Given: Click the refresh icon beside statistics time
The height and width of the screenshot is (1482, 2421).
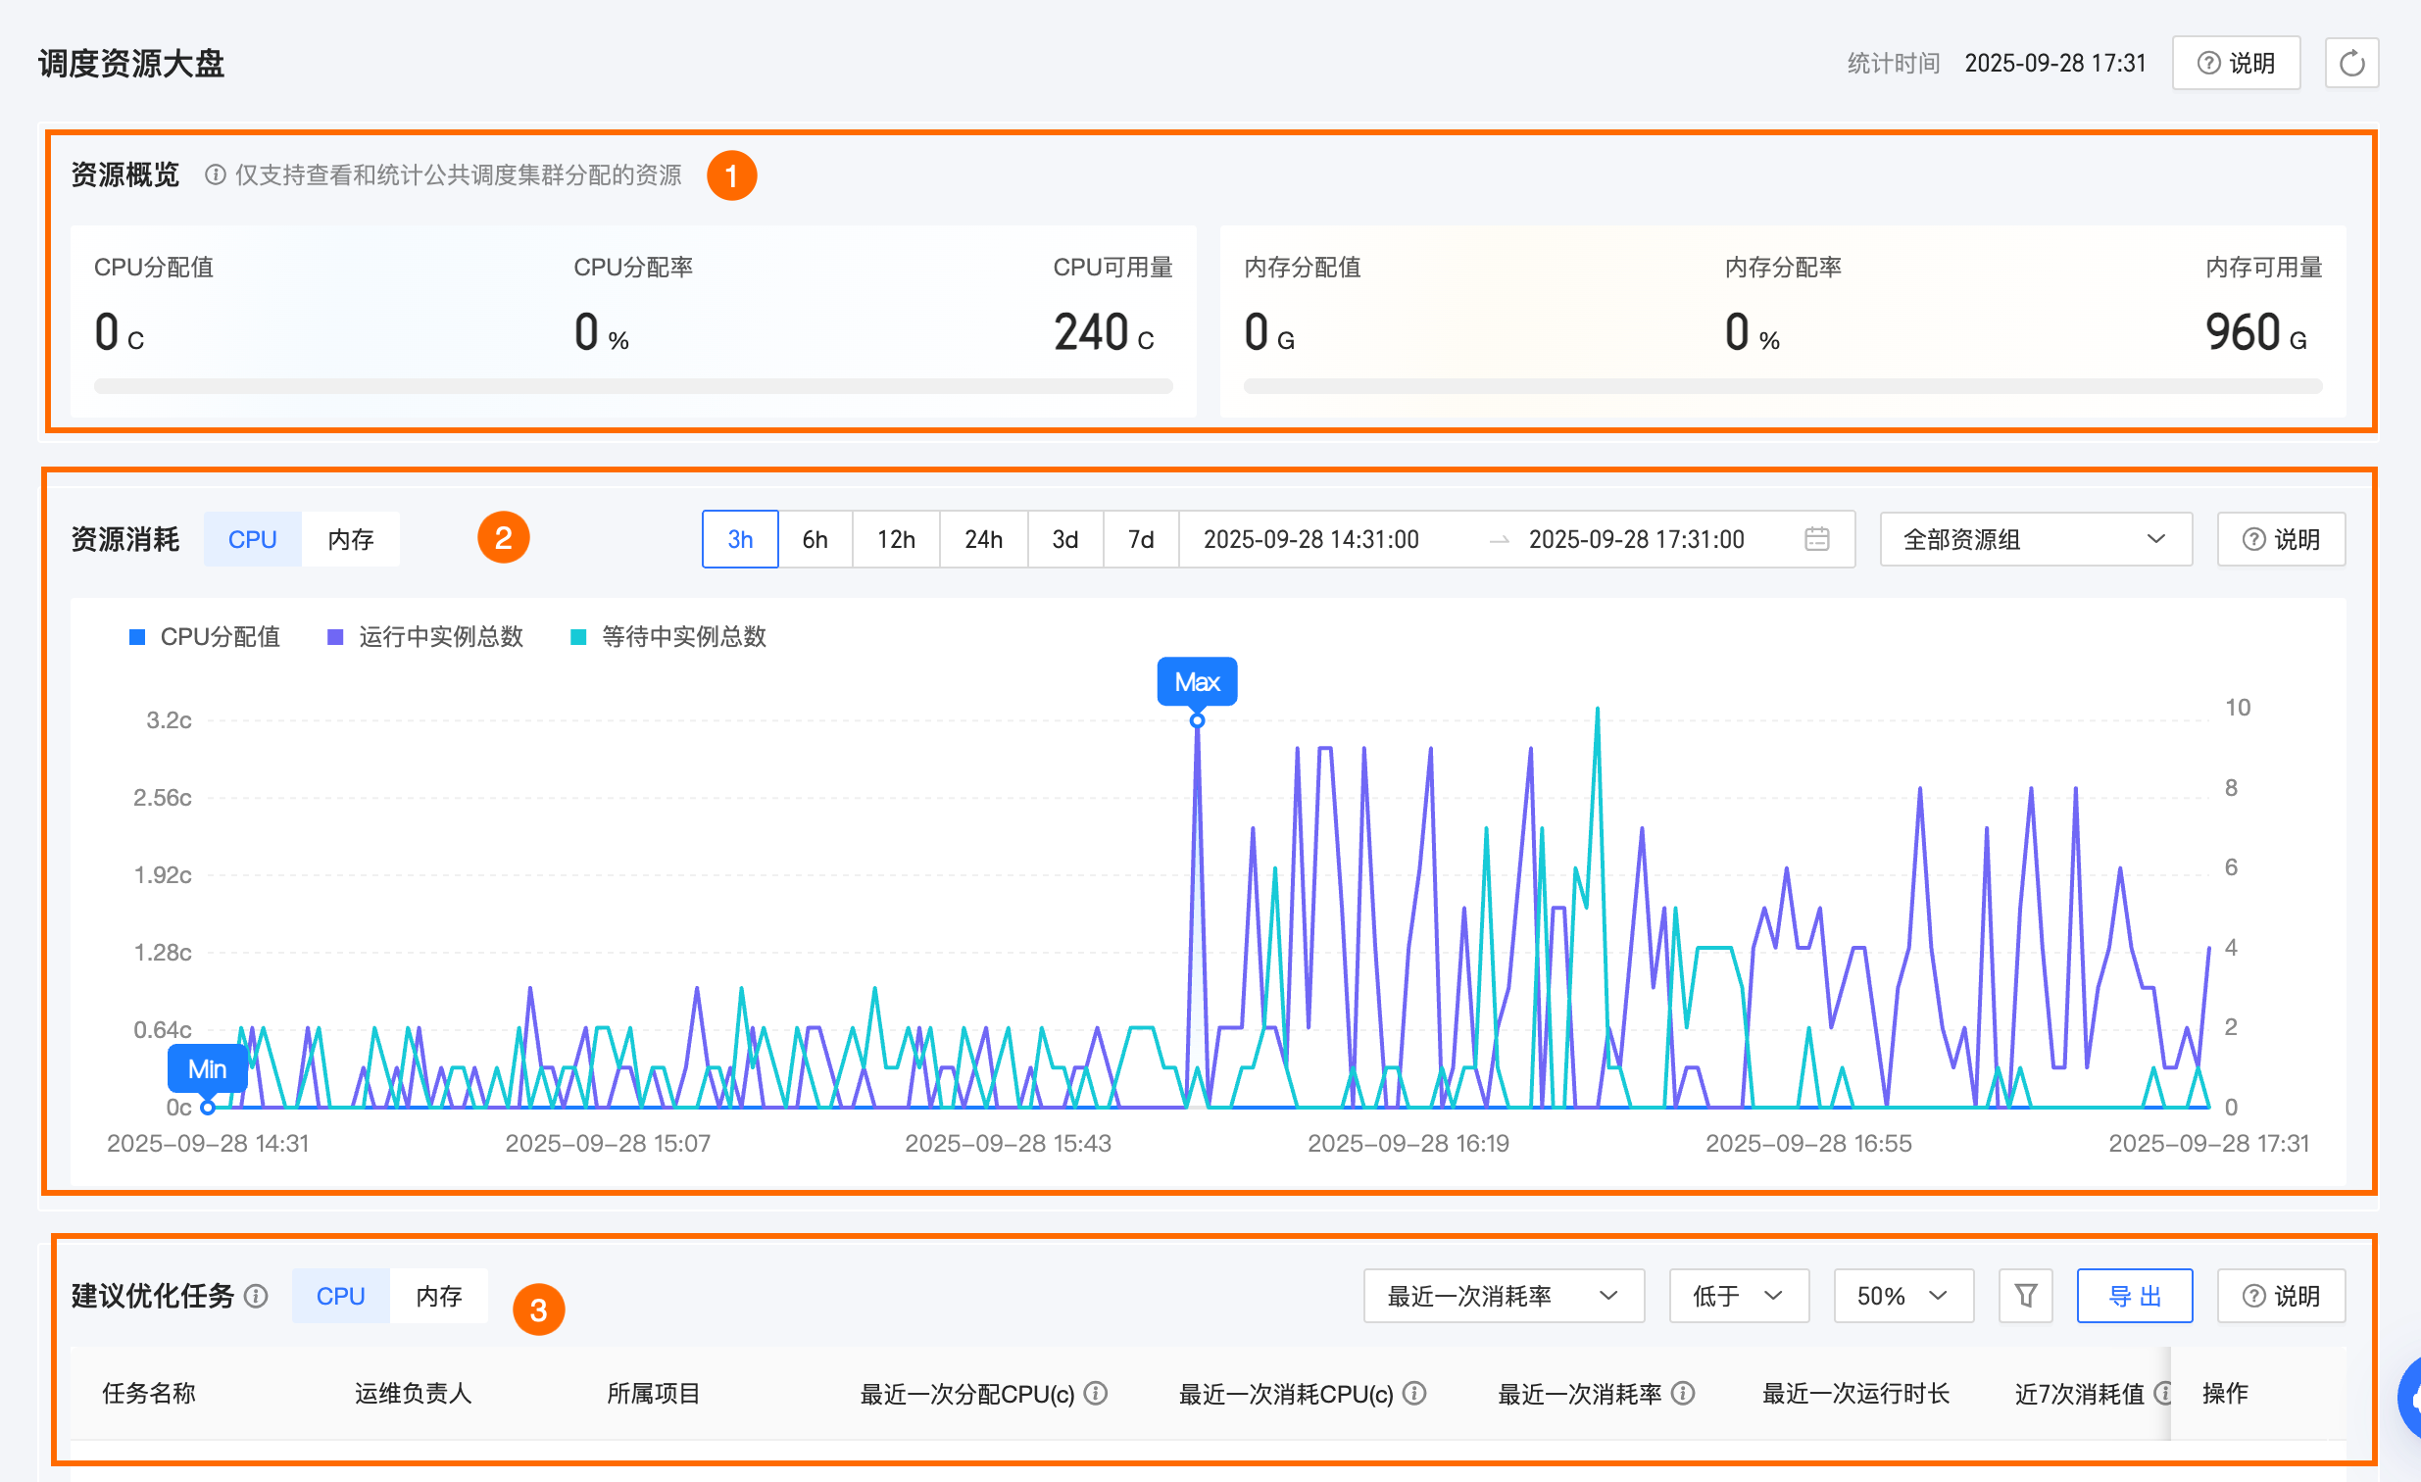Looking at the screenshot, I should (x=2350, y=64).
